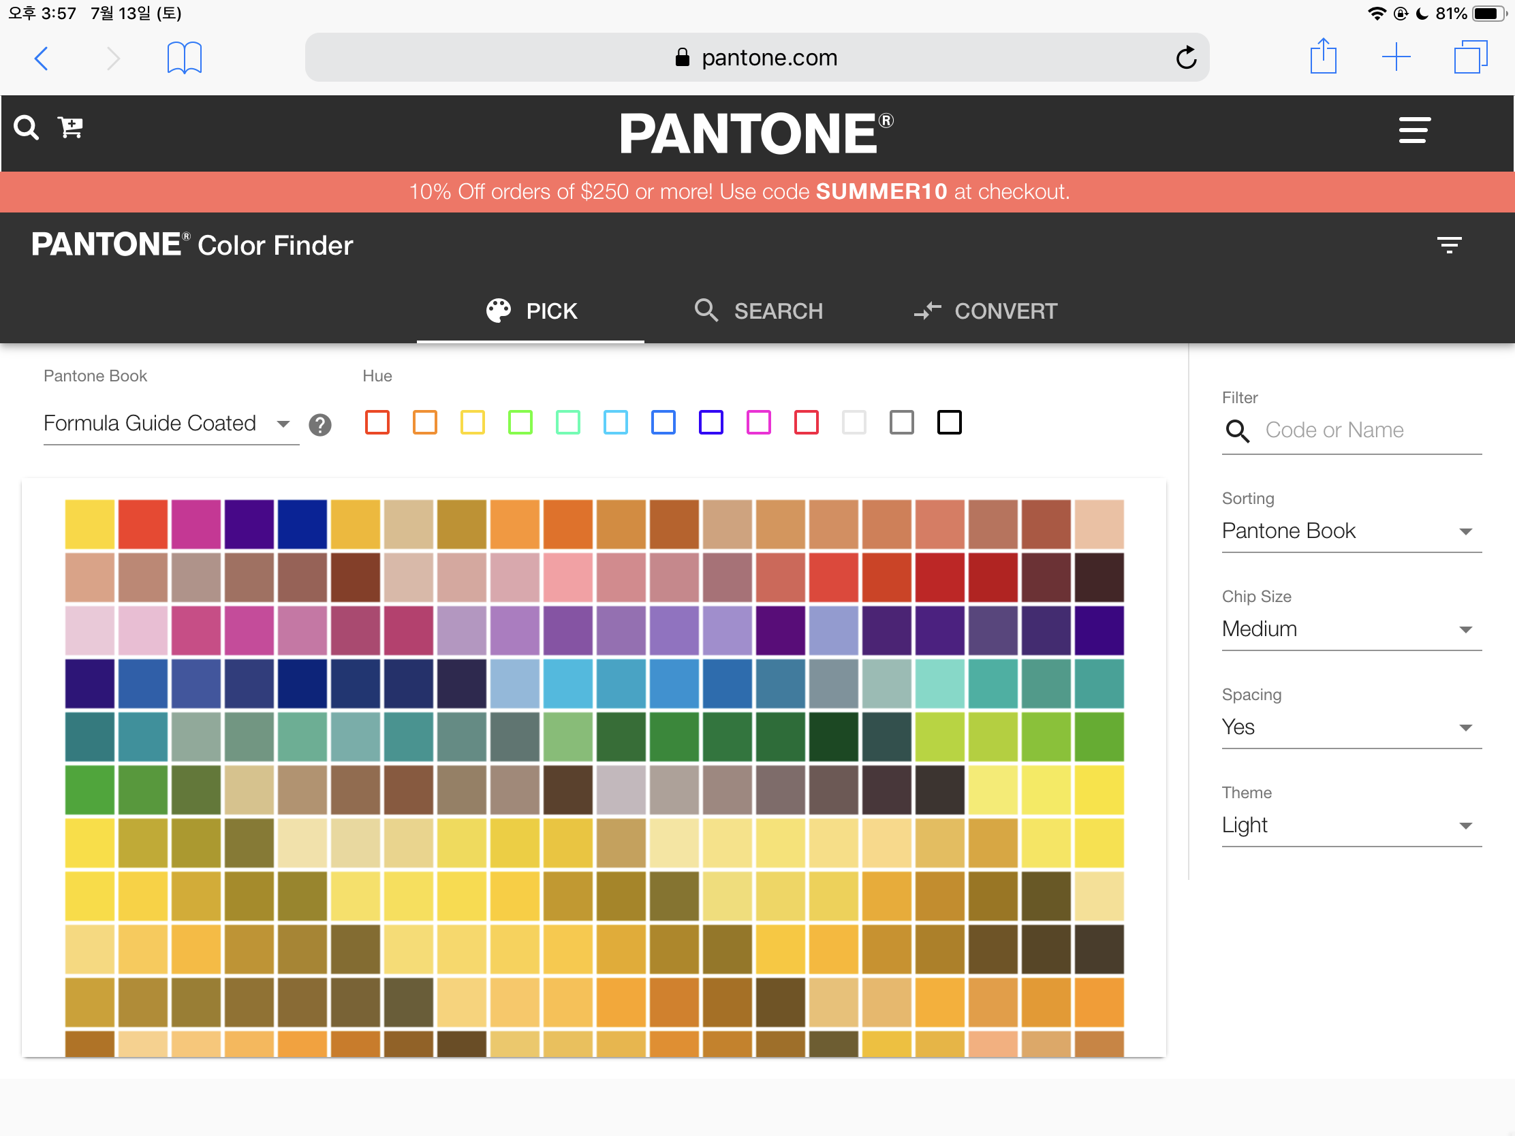Open the shopping cart
1515x1136 pixels.
70,127
